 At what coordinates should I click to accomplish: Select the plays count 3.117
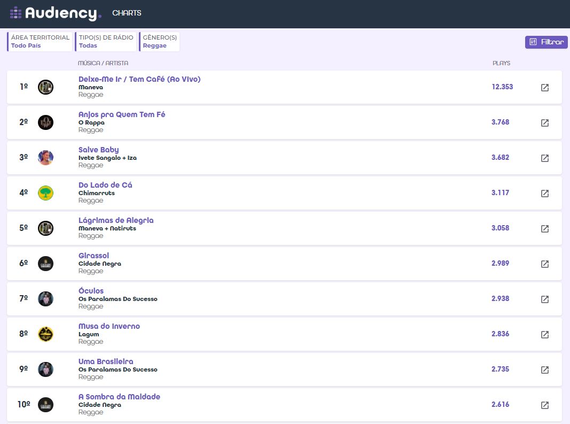pyautogui.click(x=500, y=193)
